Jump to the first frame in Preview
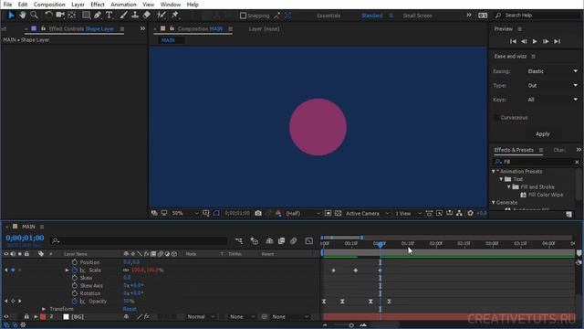This screenshot has width=584, height=329. coord(513,41)
